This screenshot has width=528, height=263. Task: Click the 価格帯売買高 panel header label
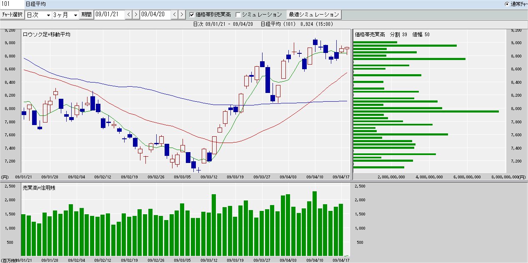[x=369, y=35]
